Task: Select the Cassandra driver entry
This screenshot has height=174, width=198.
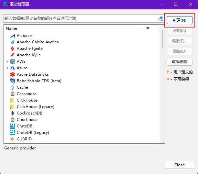Action: coord(26,94)
